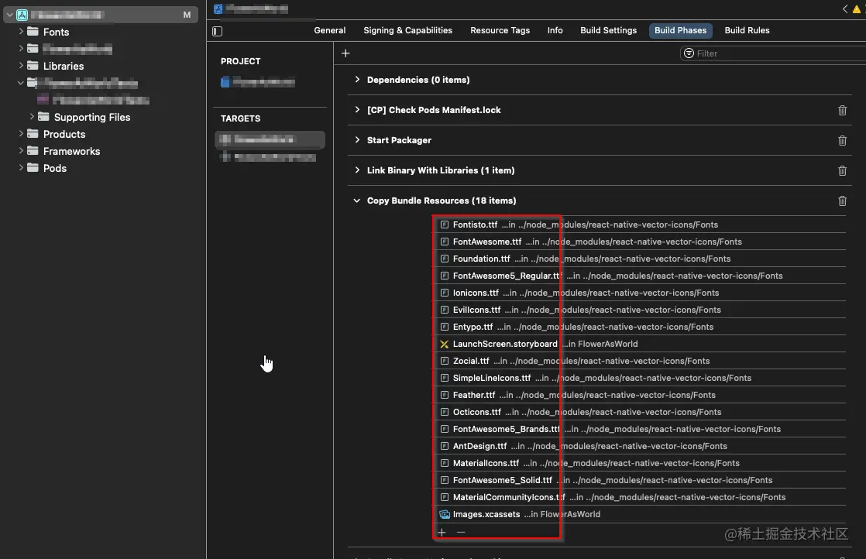Open the Build Rules tab
The image size is (866, 559).
click(x=747, y=30)
